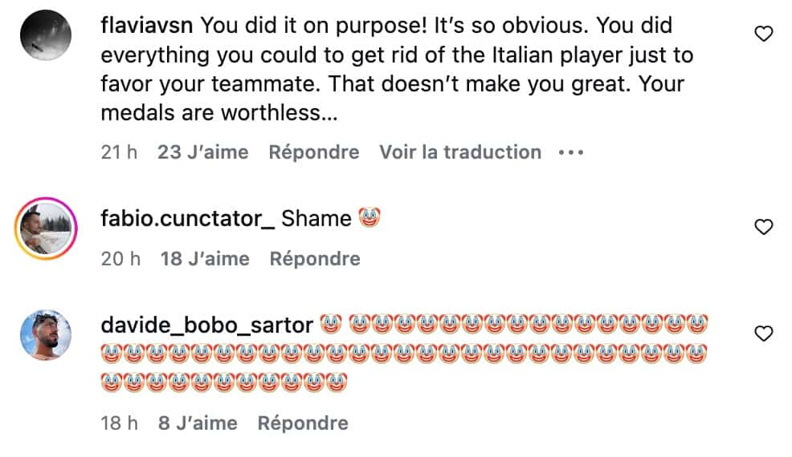Like flaviavsn's comment with the heart
792x457 pixels.
pos(765,34)
